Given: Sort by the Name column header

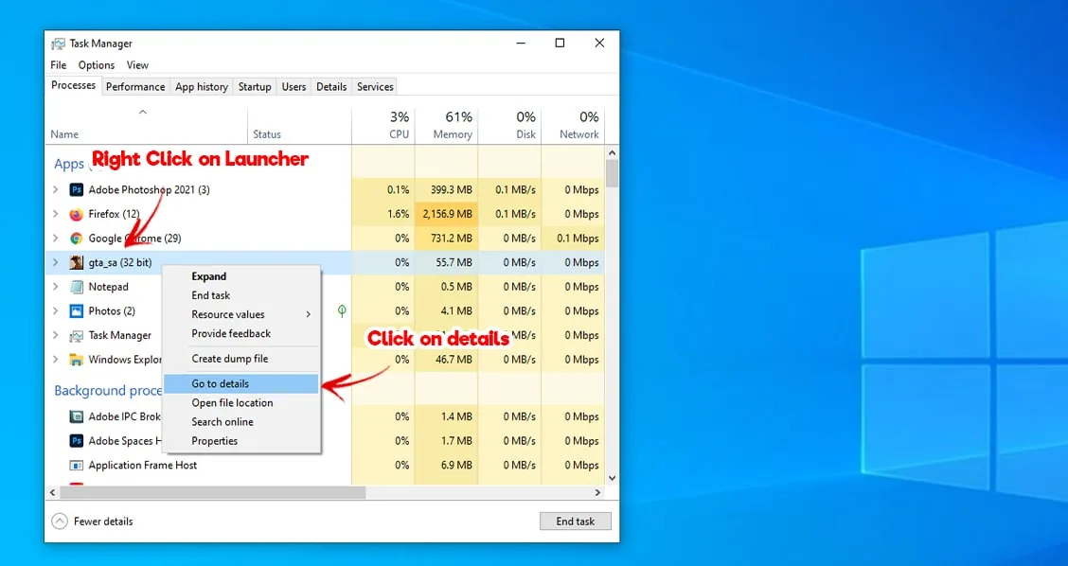Looking at the screenshot, I should (146, 126).
